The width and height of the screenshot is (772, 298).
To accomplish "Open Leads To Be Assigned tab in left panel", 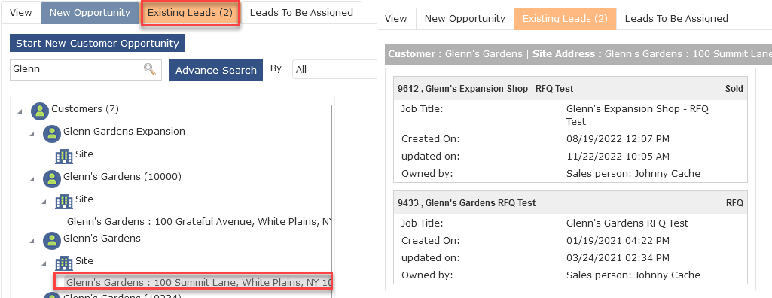I will click(x=301, y=12).
